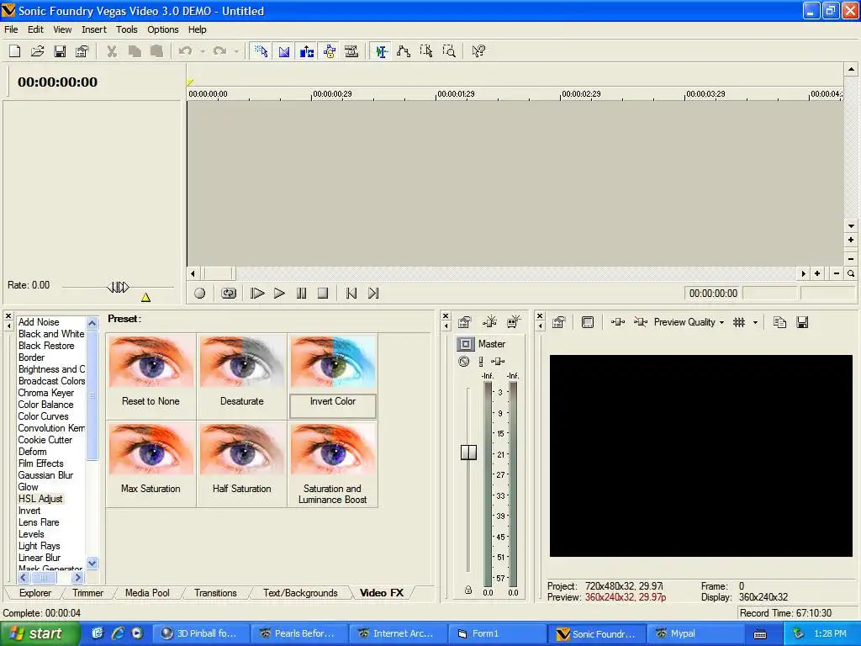The width and height of the screenshot is (861, 646).
Task: Toggle Lock Envelopes to Events button
Action: pyautogui.click(x=329, y=51)
